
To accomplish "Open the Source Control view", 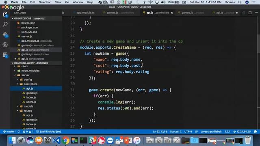I will click(5, 34).
